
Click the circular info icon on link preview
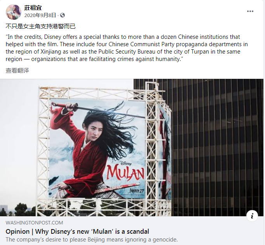252,216
